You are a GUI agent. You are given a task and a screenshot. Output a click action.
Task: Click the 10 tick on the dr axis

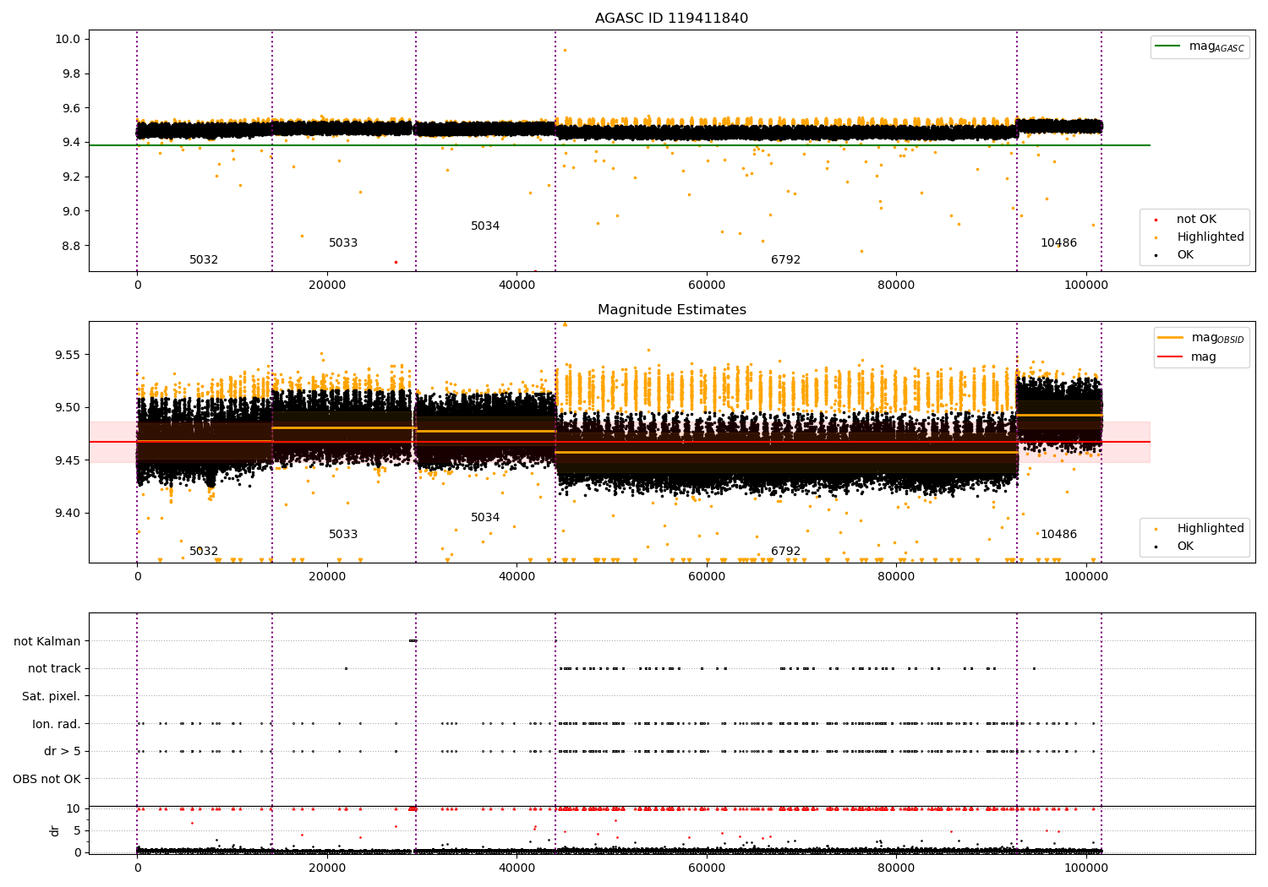(x=74, y=808)
